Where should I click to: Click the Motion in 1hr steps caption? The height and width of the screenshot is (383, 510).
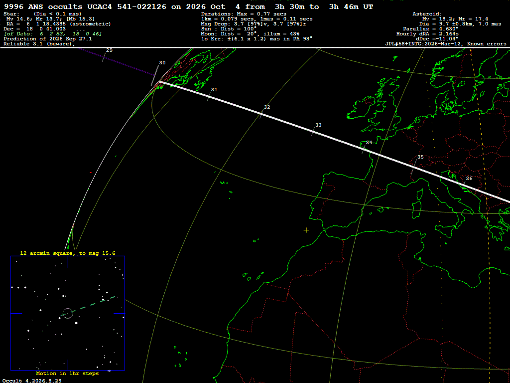pyautogui.click(x=67, y=374)
